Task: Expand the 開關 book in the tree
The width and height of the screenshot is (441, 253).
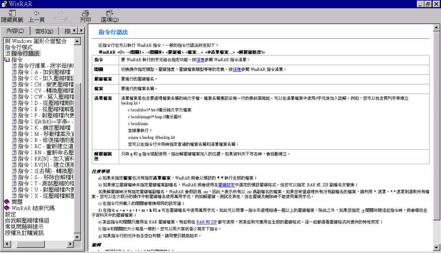Action: point(7,202)
